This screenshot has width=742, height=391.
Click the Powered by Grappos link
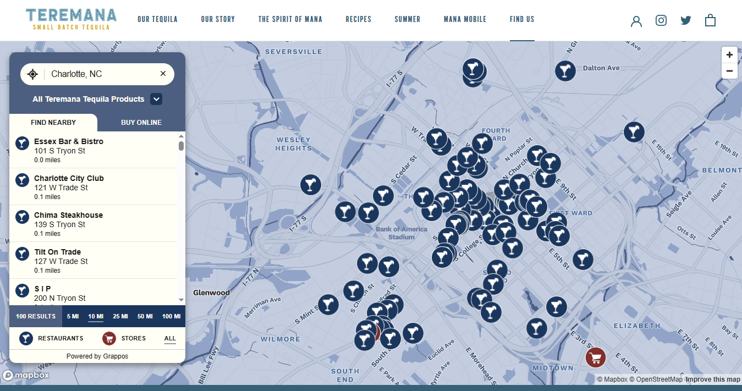(97, 356)
